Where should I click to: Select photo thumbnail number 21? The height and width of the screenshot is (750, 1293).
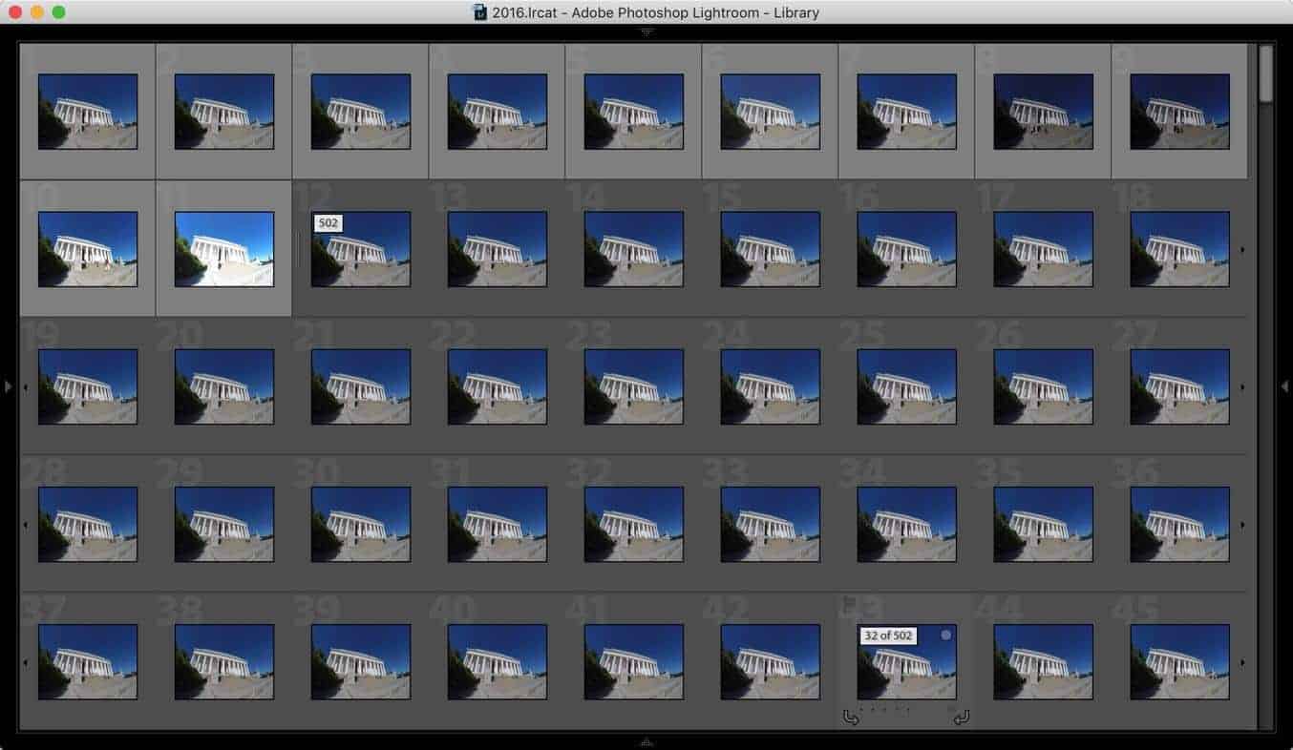[x=361, y=386]
